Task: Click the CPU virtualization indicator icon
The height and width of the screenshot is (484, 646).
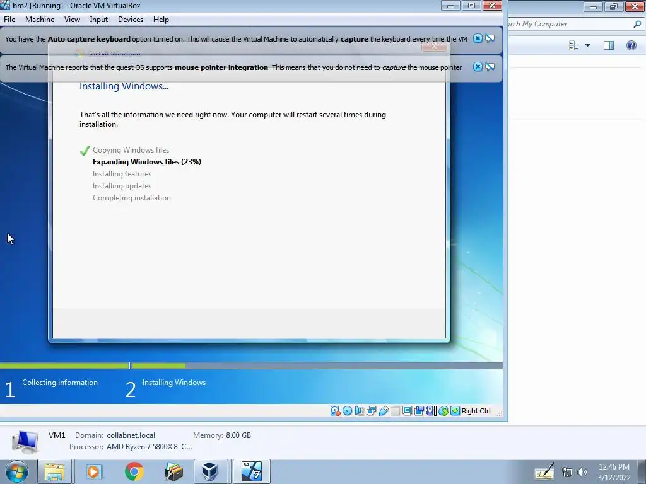Action: pyautogui.click(x=431, y=411)
